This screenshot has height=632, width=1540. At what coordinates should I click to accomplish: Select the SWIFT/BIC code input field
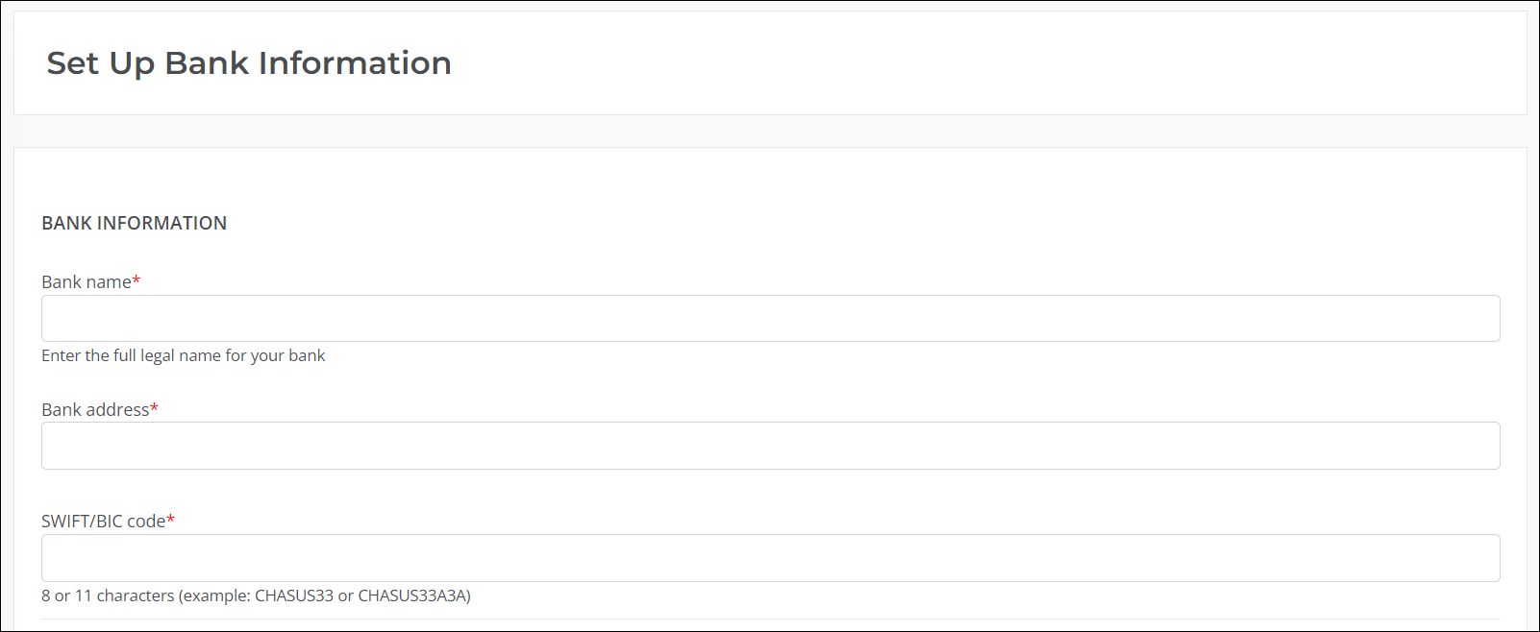tap(770, 558)
